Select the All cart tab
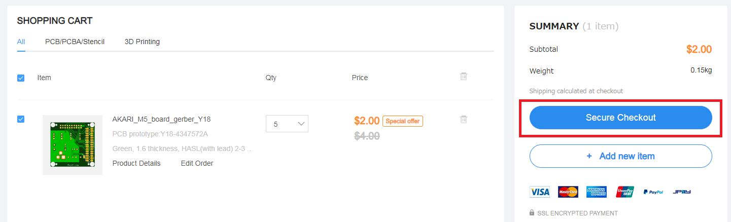The image size is (731, 222). click(x=21, y=42)
